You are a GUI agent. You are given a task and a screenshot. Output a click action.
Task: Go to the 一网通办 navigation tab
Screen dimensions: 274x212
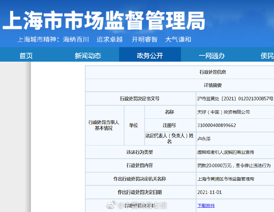[x=212, y=56]
